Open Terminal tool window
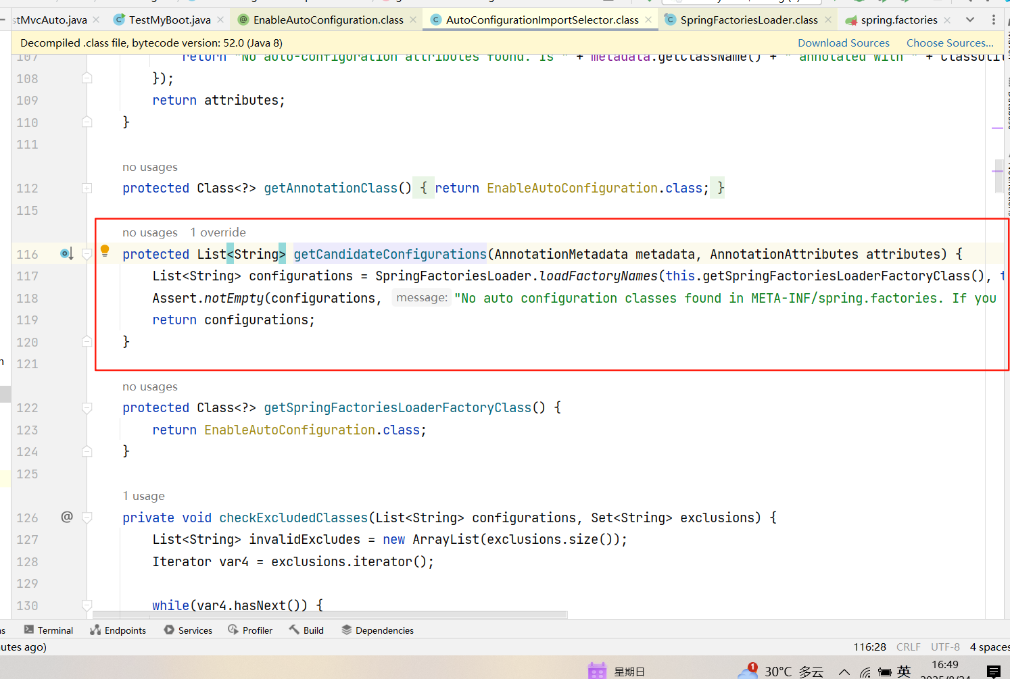This screenshot has width=1010, height=679. tap(49, 630)
